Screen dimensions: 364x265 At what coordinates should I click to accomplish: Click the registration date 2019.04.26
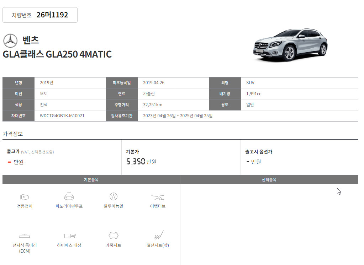[x=154, y=83]
